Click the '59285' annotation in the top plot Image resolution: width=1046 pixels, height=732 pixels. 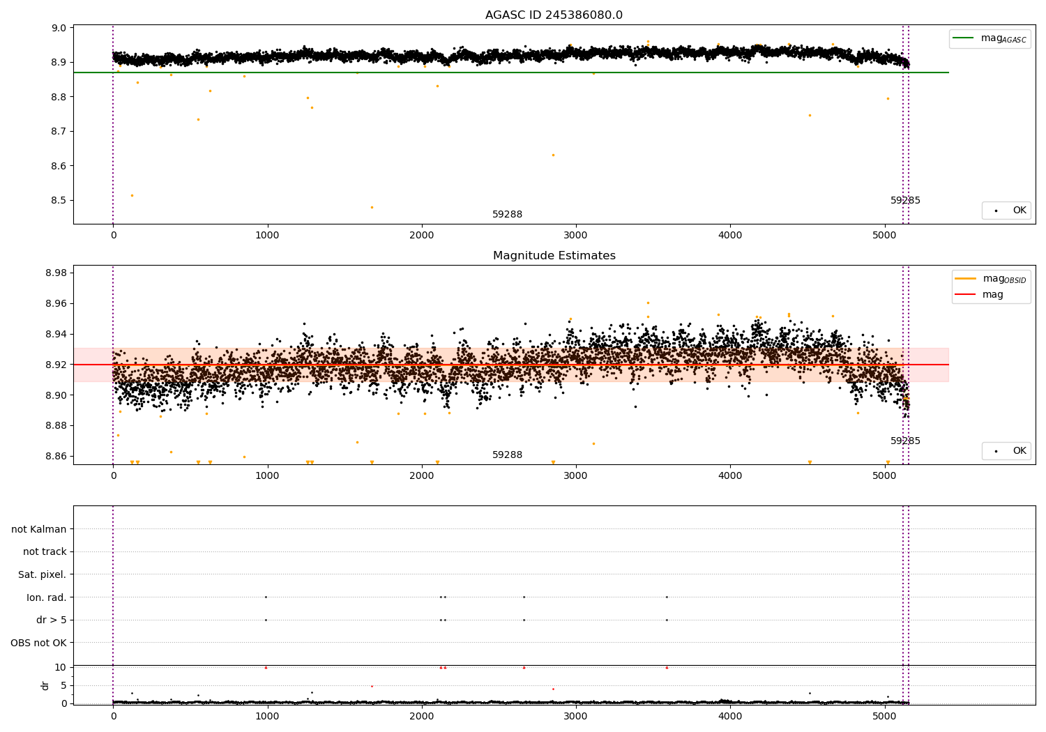point(905,201)
